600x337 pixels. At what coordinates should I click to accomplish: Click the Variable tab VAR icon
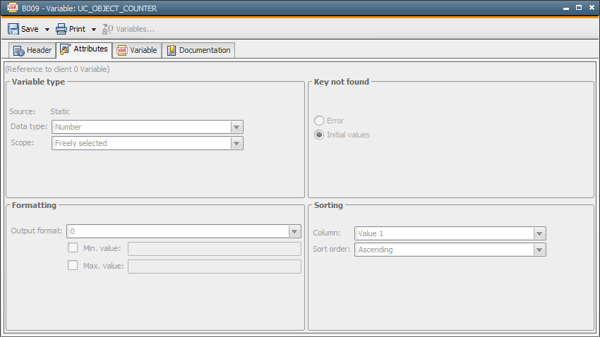122,51
